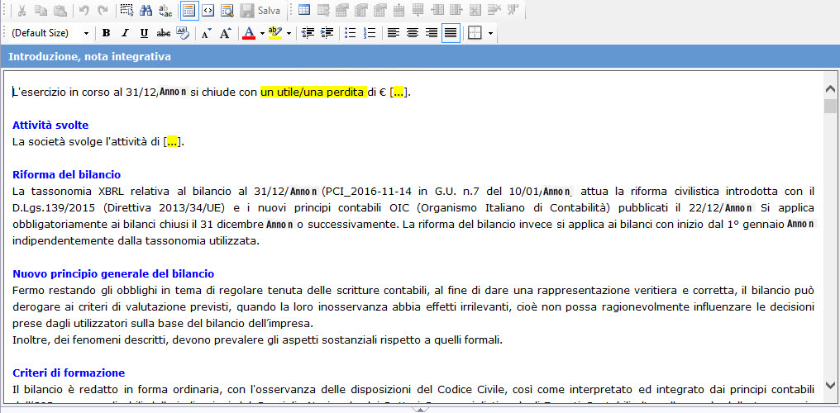Switch to HTML source view
Image resolution: width=840 pixels, height=413 pixels.
point(208,11)
